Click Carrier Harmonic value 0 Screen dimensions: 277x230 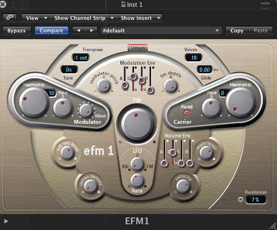point(224,93)
